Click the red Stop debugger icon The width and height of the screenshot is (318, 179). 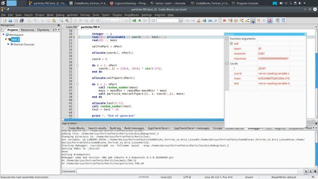270,20
